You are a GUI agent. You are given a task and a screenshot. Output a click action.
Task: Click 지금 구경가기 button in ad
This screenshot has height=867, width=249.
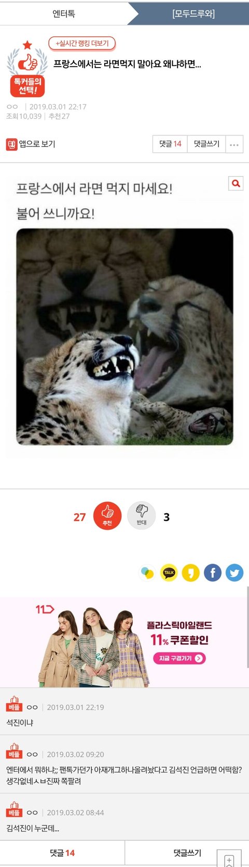[x=179, y=658]
